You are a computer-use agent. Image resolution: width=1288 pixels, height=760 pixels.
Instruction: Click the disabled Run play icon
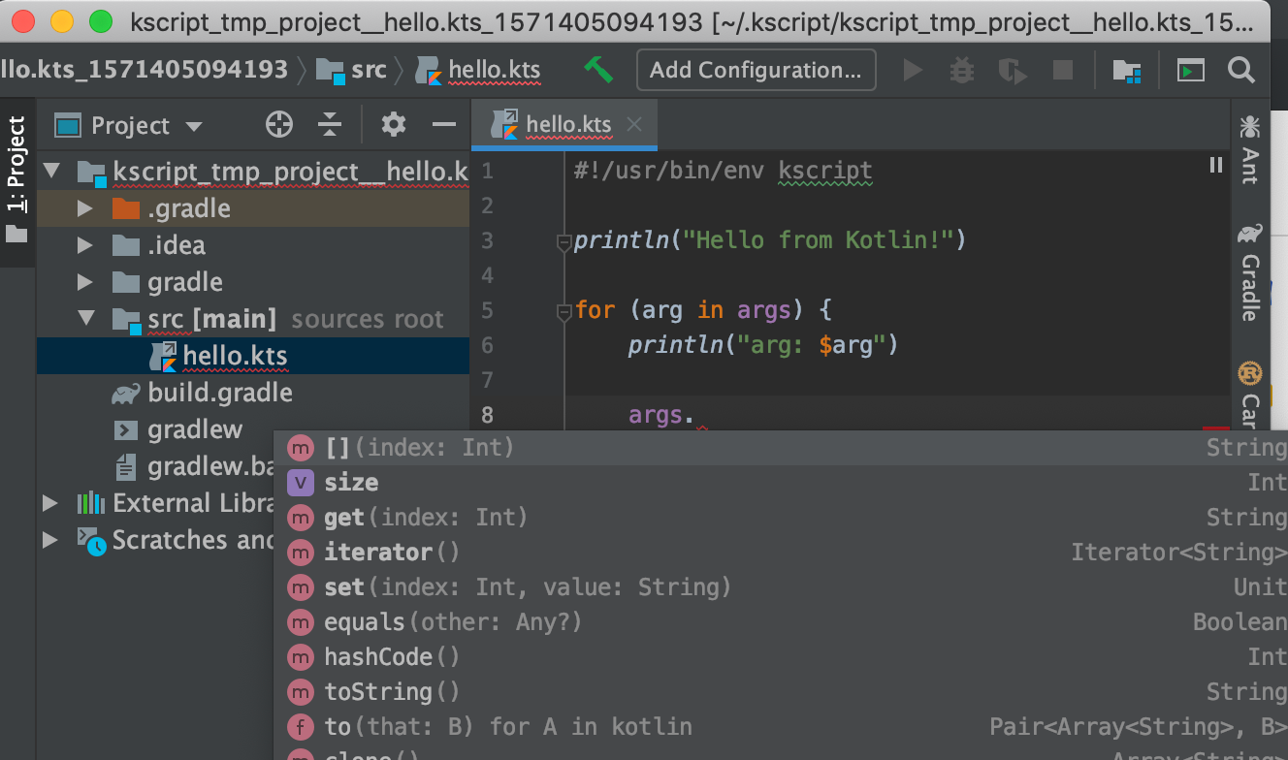click(x=913, y=69)
